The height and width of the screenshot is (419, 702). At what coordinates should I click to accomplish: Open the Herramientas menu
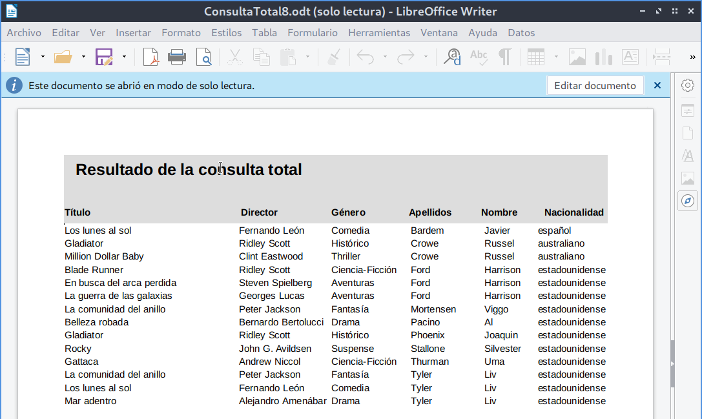(379, 33)
